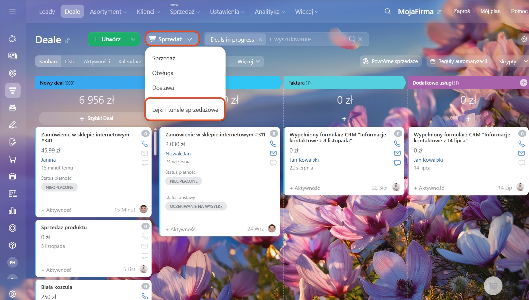This screenshot has height=300, width=529.
Task: Click the bar chart analytics sidebar icon
Action: tap(12, 211)
